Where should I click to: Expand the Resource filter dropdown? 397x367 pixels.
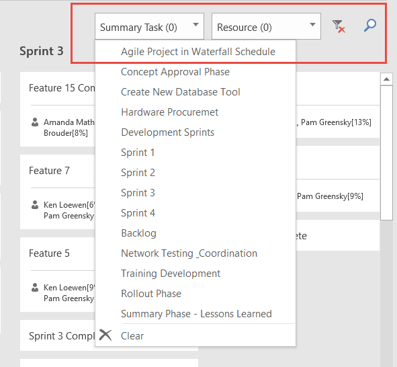pyautogui.click(x=267, y=26)
